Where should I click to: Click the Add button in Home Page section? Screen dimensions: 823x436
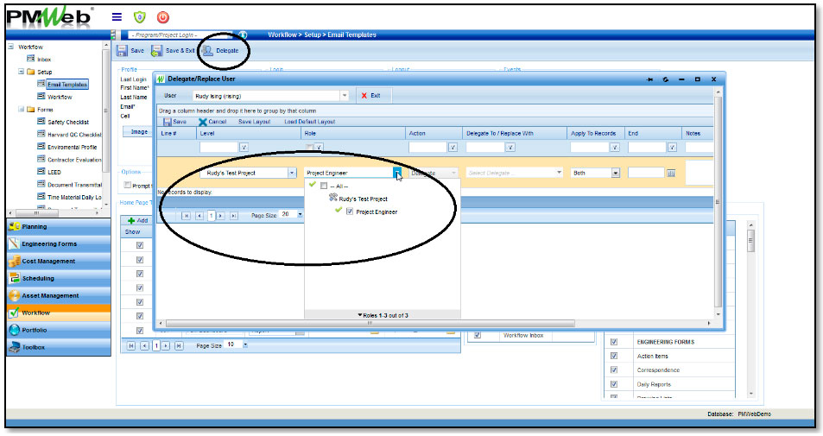click(137, 220)
